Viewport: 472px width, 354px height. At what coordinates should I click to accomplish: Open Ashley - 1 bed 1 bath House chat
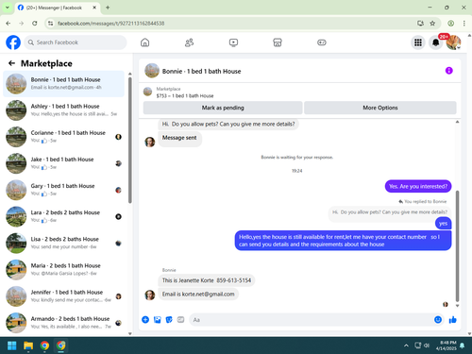tap(63, 110)
